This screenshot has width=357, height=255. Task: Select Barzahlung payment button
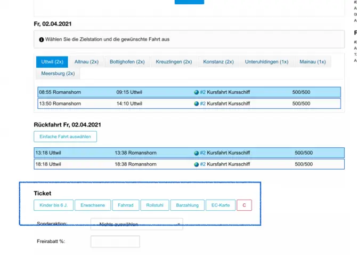point(187,205)
